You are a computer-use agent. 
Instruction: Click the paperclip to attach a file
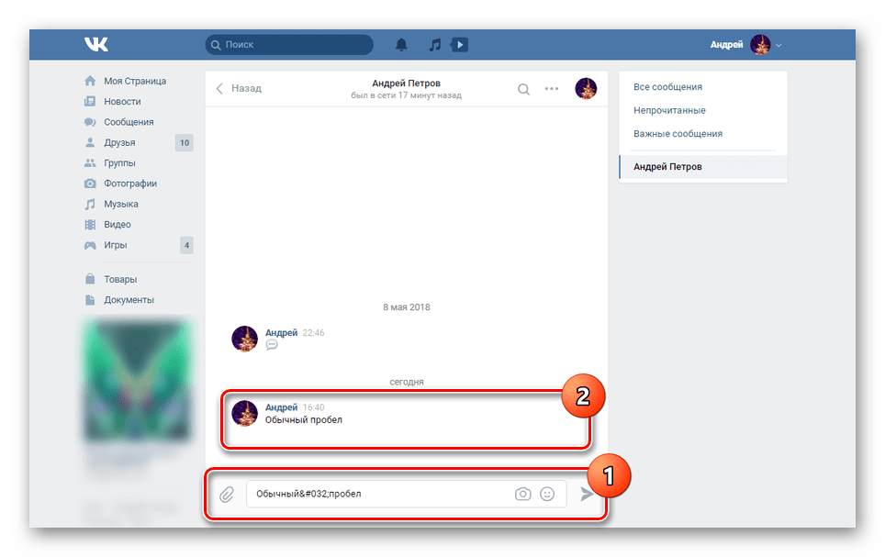[228, 494]
